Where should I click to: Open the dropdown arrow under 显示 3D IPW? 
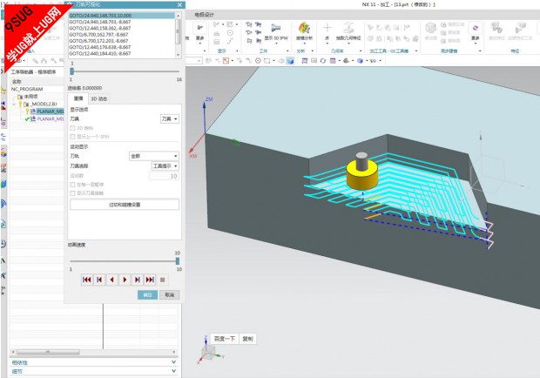pyautogui.click(x=276, y=44)
